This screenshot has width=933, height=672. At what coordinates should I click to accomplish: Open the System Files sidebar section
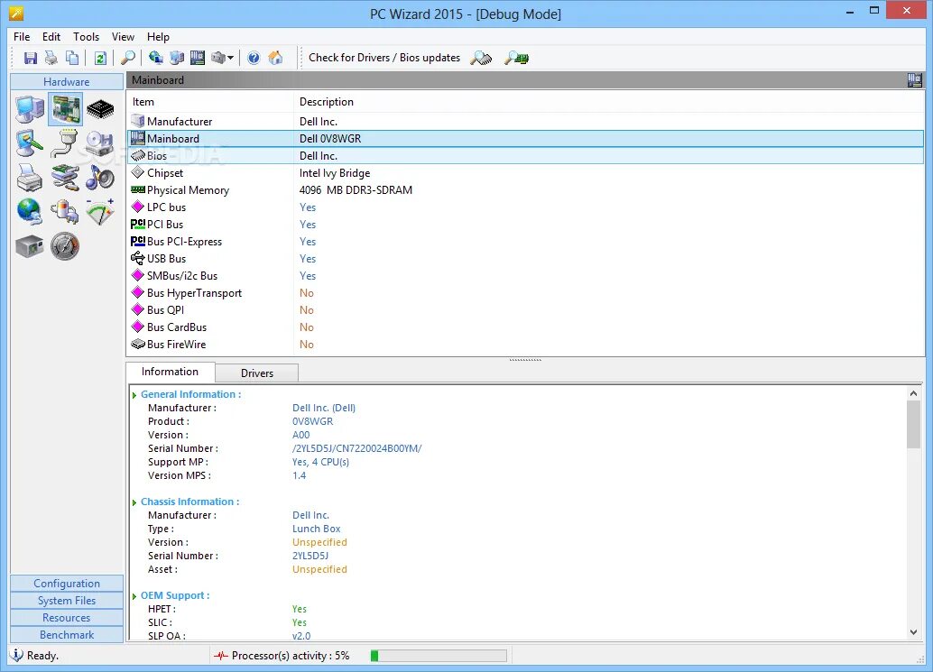point(67,601)
